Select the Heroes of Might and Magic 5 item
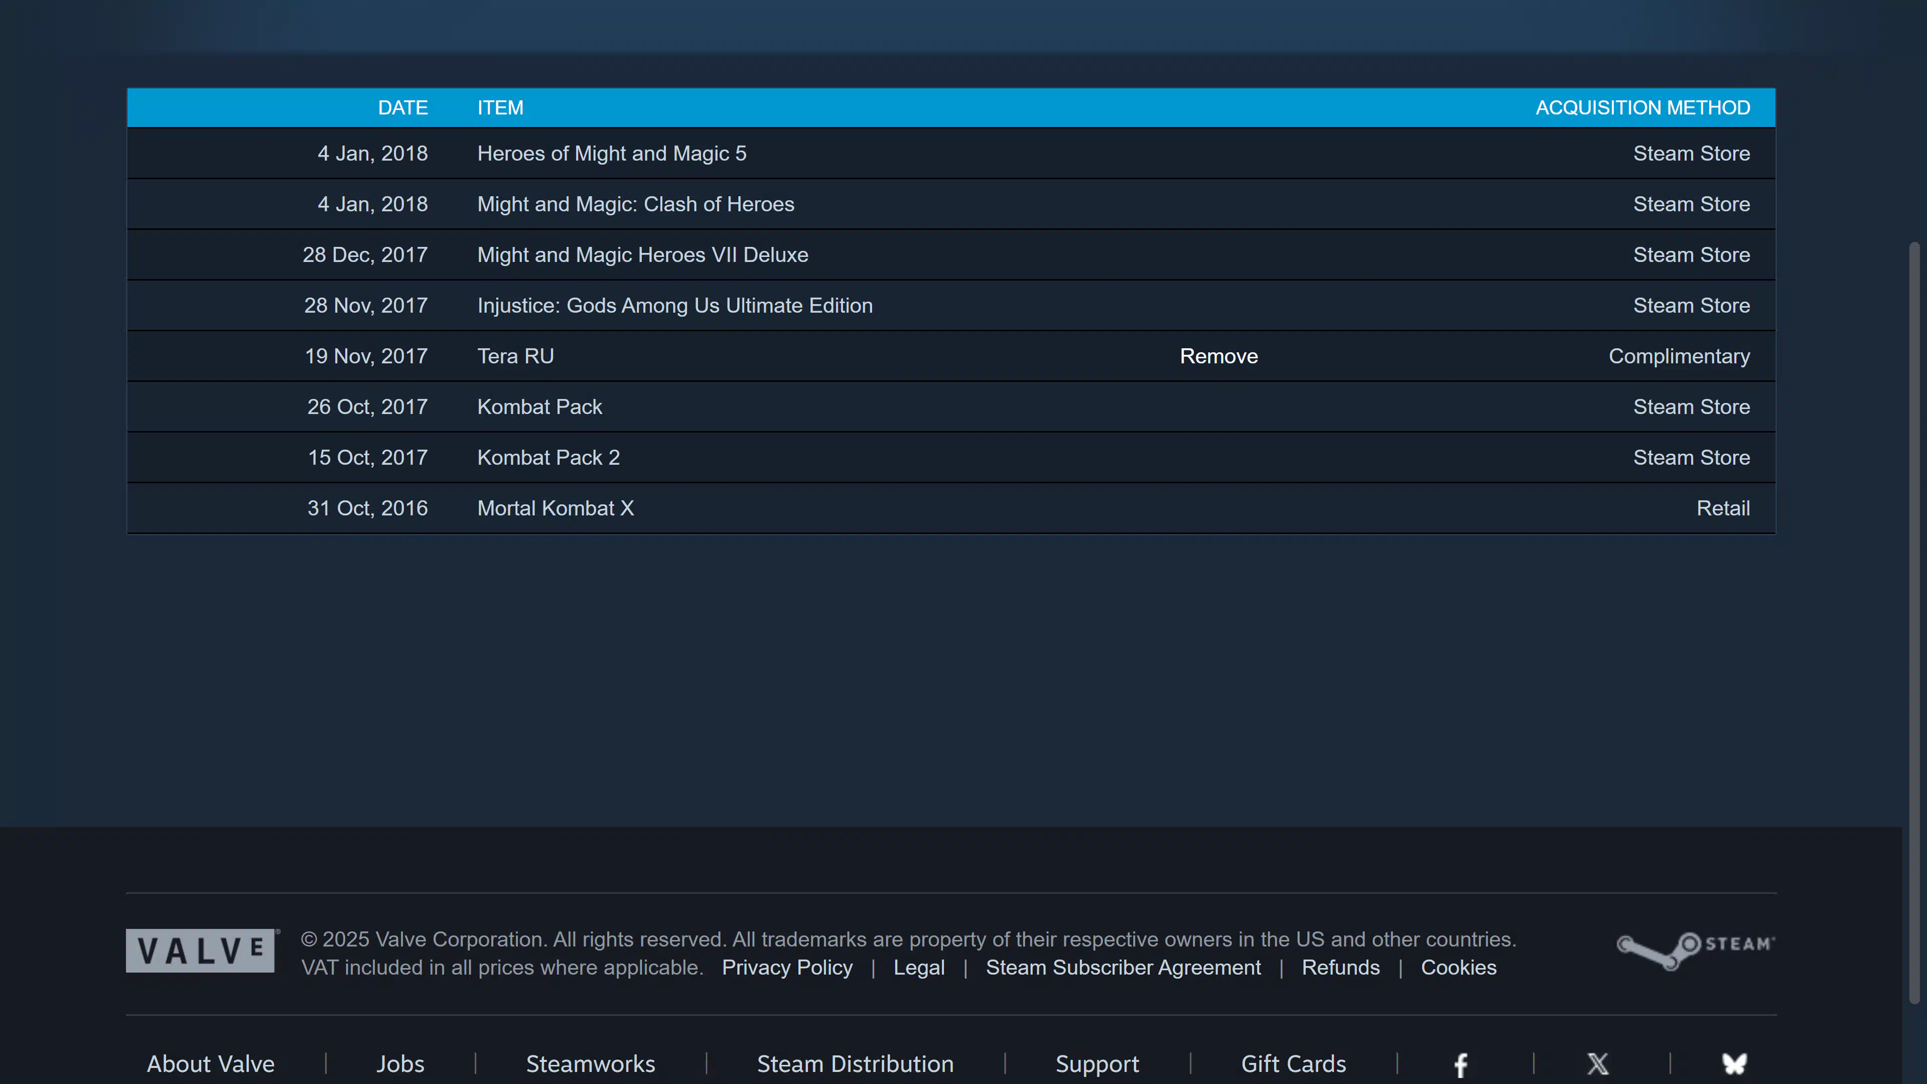This screenshot has width=1927, height=1084. click(x=612, y=154)
